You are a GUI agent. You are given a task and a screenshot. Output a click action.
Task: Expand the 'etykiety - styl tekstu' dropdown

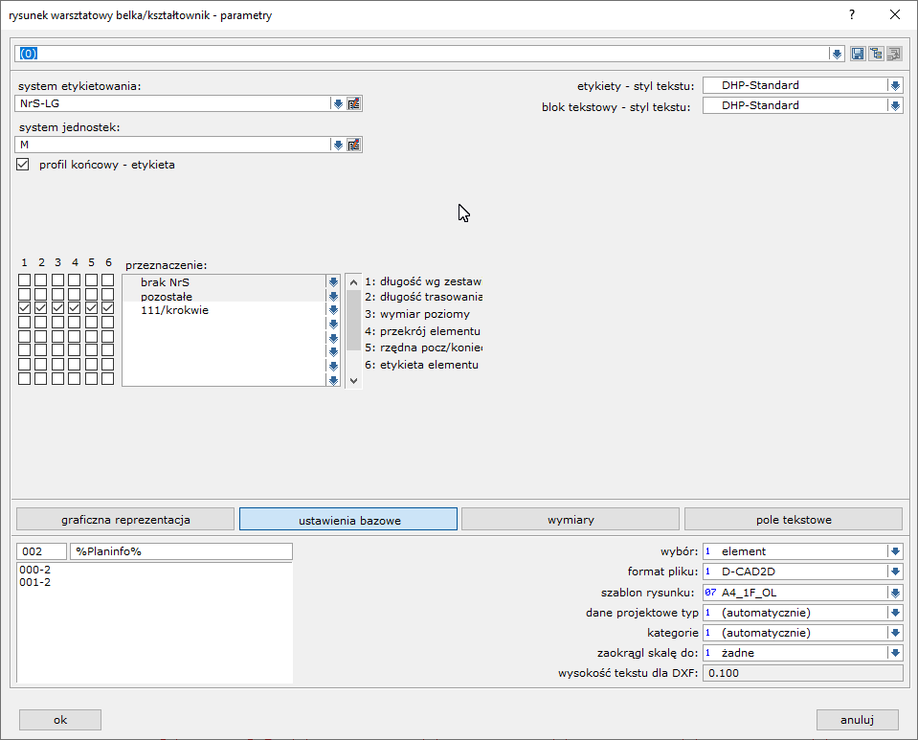[x=895, y=85]
